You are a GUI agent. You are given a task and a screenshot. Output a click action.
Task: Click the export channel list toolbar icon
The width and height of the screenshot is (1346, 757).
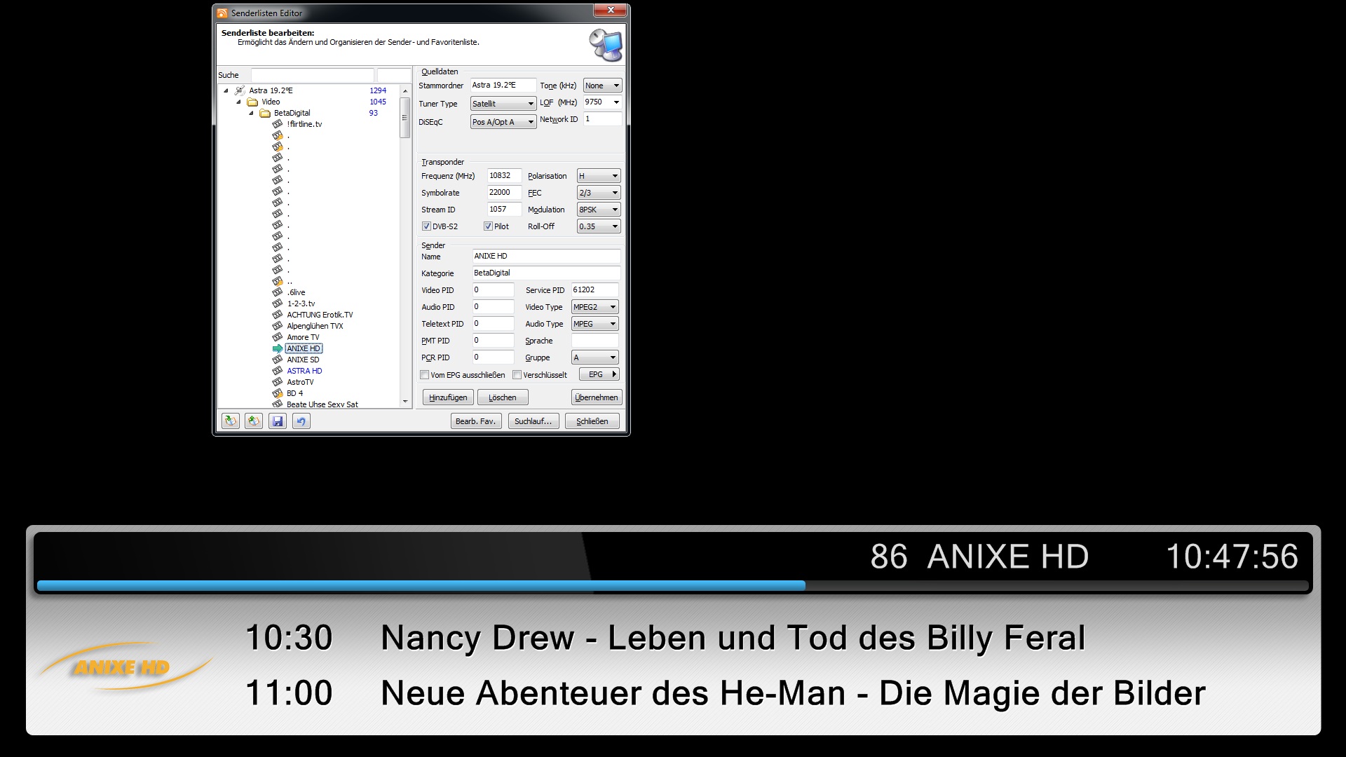[x=254, y=421]
